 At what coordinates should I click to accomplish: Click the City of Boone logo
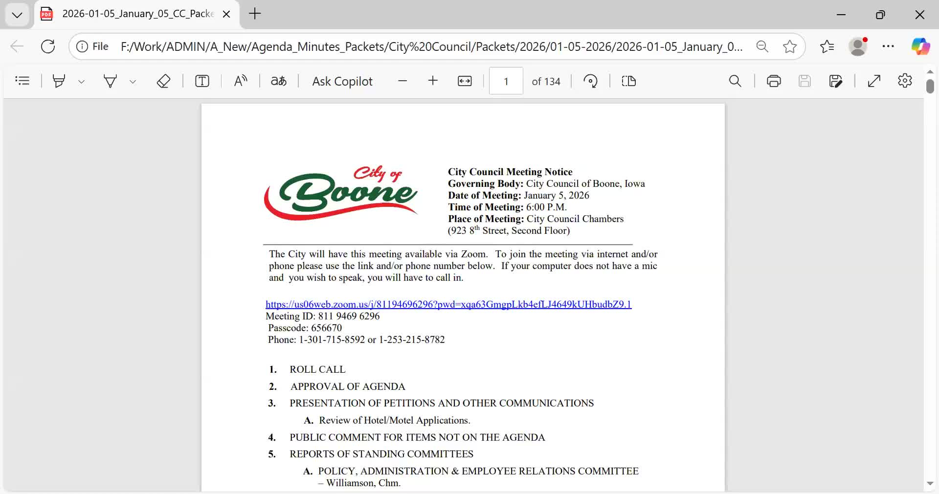click(341, 193)
